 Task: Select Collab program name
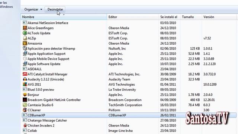click(x=32, y=131)
